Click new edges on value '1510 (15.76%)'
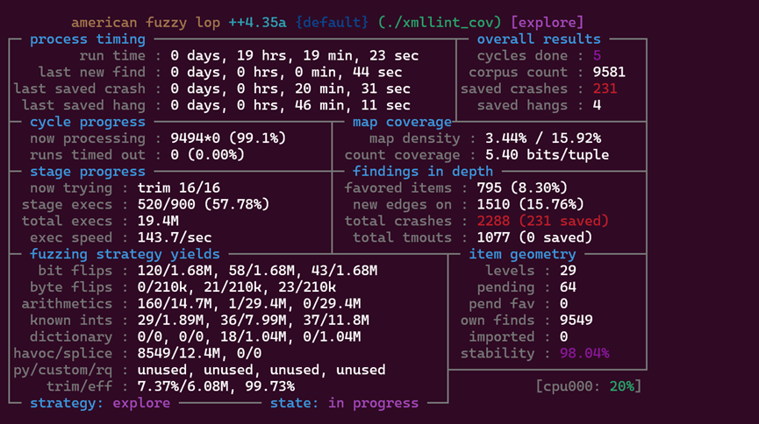759x424 pixels. (x=531, y=204)
